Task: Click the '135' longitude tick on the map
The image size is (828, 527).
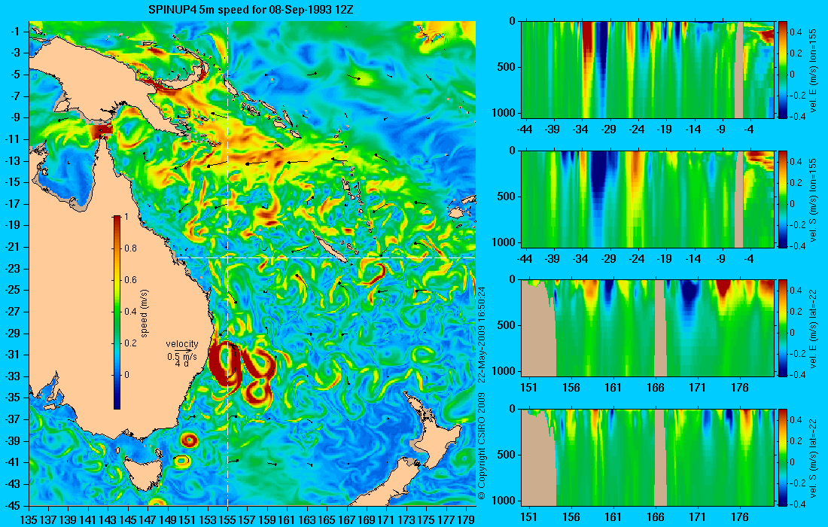Action: 29,519
